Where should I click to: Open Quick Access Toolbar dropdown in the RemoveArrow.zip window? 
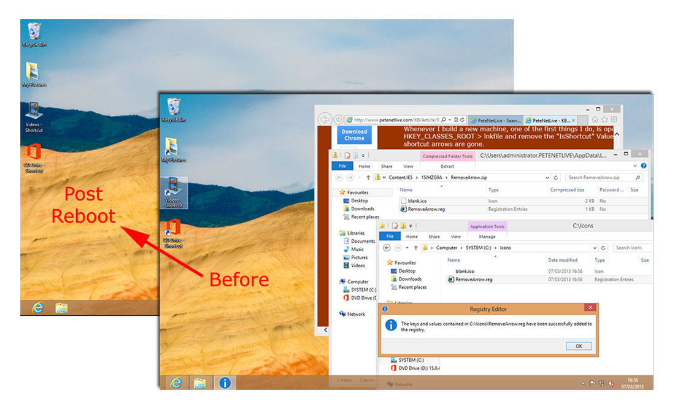(x=363, y=155)
